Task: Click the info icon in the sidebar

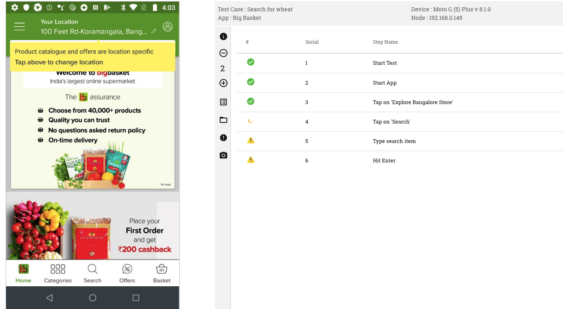Action: [223, 36]
